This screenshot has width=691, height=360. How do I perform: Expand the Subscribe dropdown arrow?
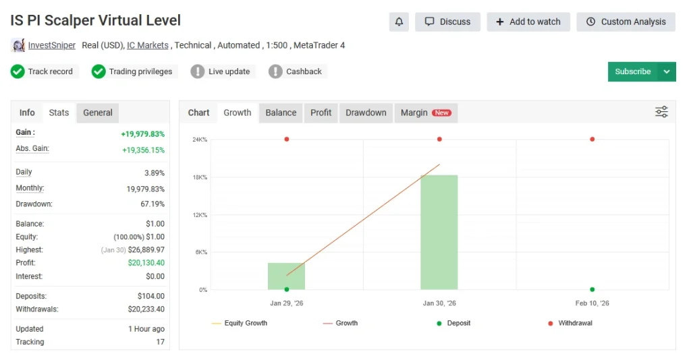(x=667, y=71)
